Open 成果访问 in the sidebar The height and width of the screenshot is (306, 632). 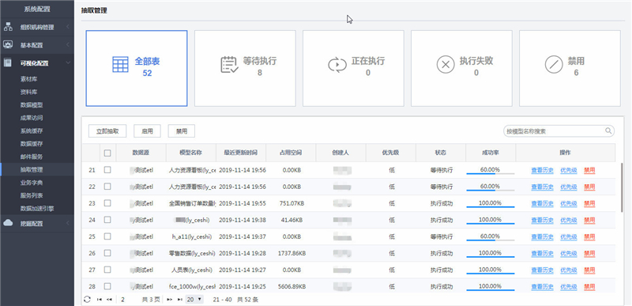[x=32, y=118]
